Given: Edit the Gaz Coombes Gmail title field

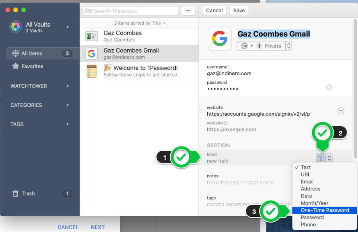Looking at the screenshot, I should coord(274,34).
